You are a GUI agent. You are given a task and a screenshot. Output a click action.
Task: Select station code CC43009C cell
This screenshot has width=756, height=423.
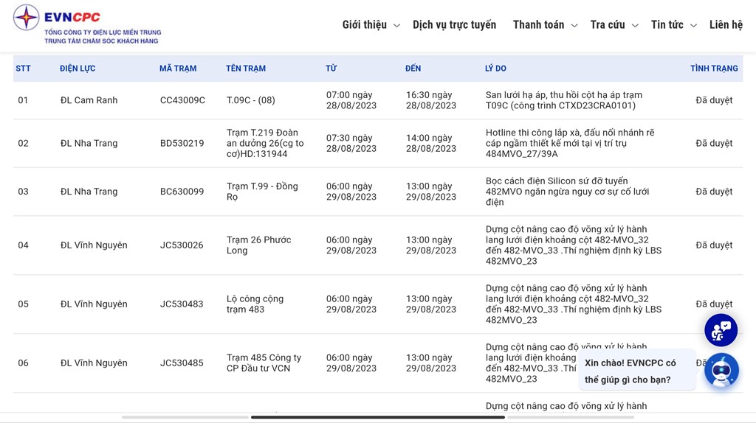tap(182, 100)
